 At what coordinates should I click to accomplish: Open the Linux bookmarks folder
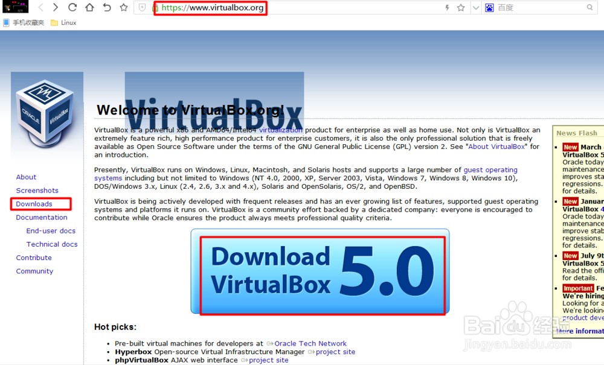click(x=63, y=23)
